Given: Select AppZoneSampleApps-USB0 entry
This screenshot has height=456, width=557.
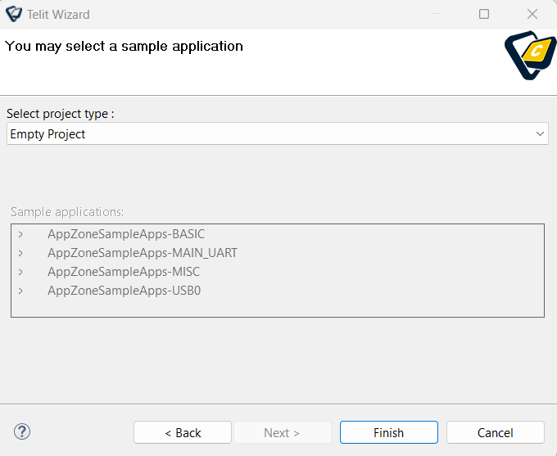Looking at the screenshot, I should [124, 291].
